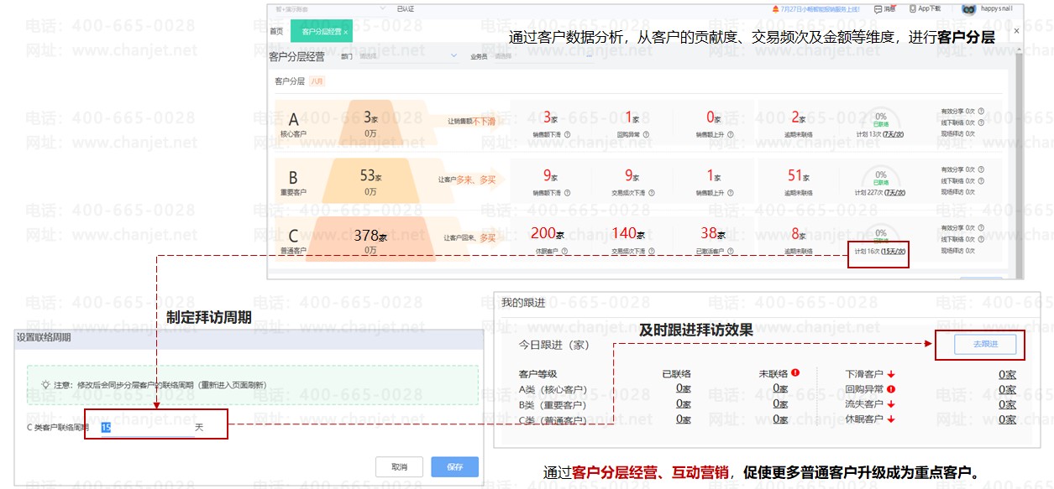Click A core customer count 3家
The width and height of the screenshot is (1054, 489).
pos(370,117)
